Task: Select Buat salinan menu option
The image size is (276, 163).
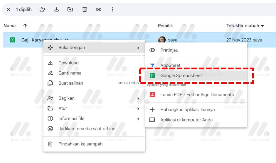Action: pos(71,83)
